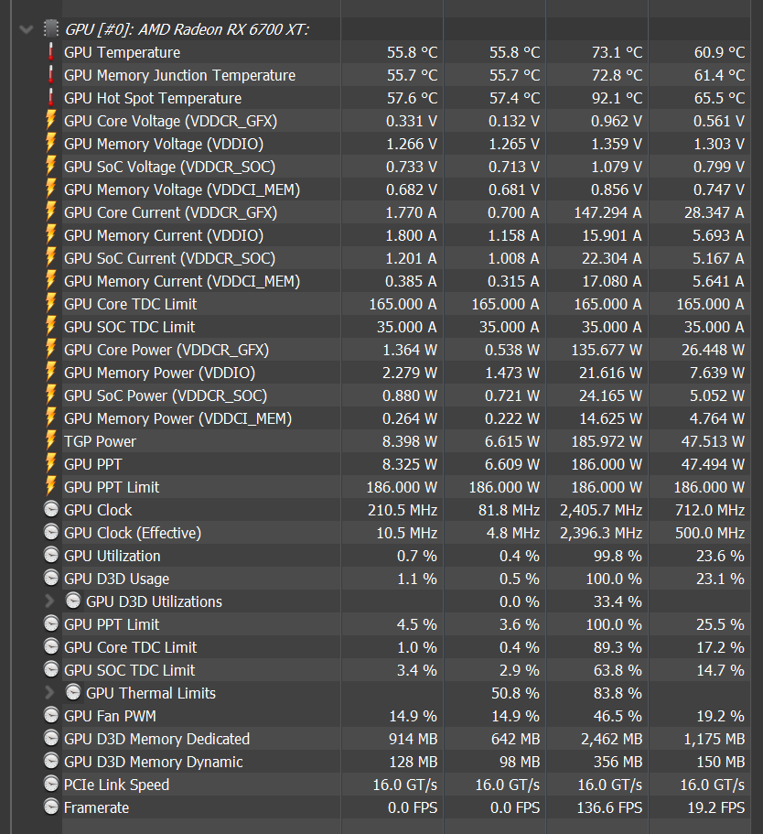The height and width of the screenshot is (834, 763).
Task: Select the GPU D3D Usage label
Action: pos(116,579)
